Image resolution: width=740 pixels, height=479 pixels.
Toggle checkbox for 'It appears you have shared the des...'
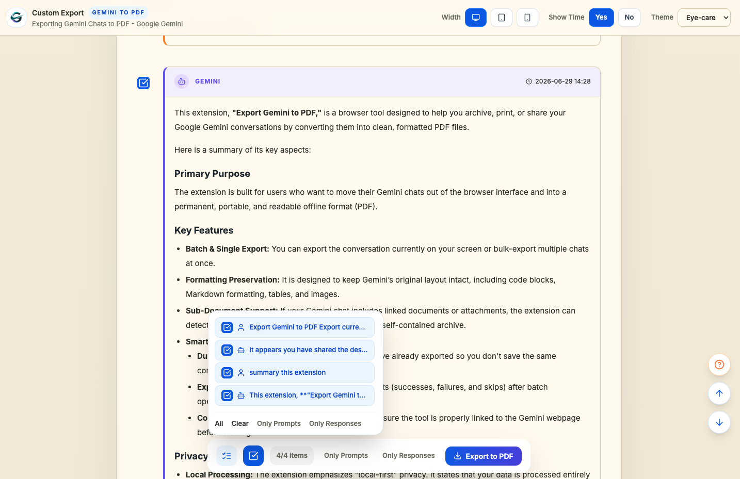point(227,350)
